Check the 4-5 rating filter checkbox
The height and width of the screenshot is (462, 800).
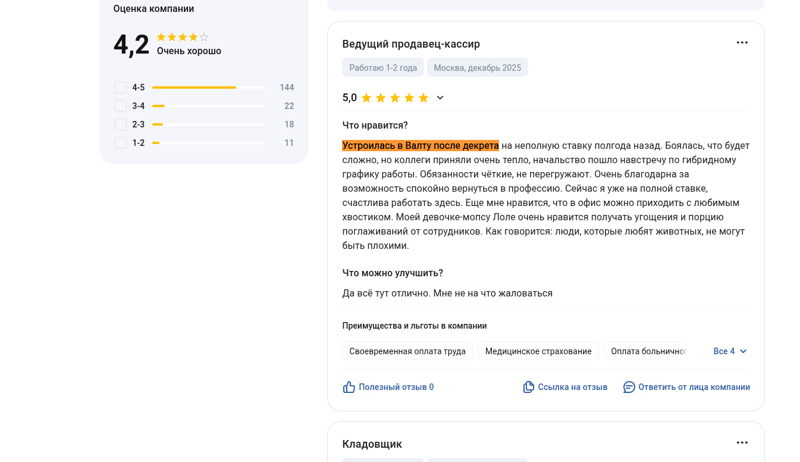point(121,88)
